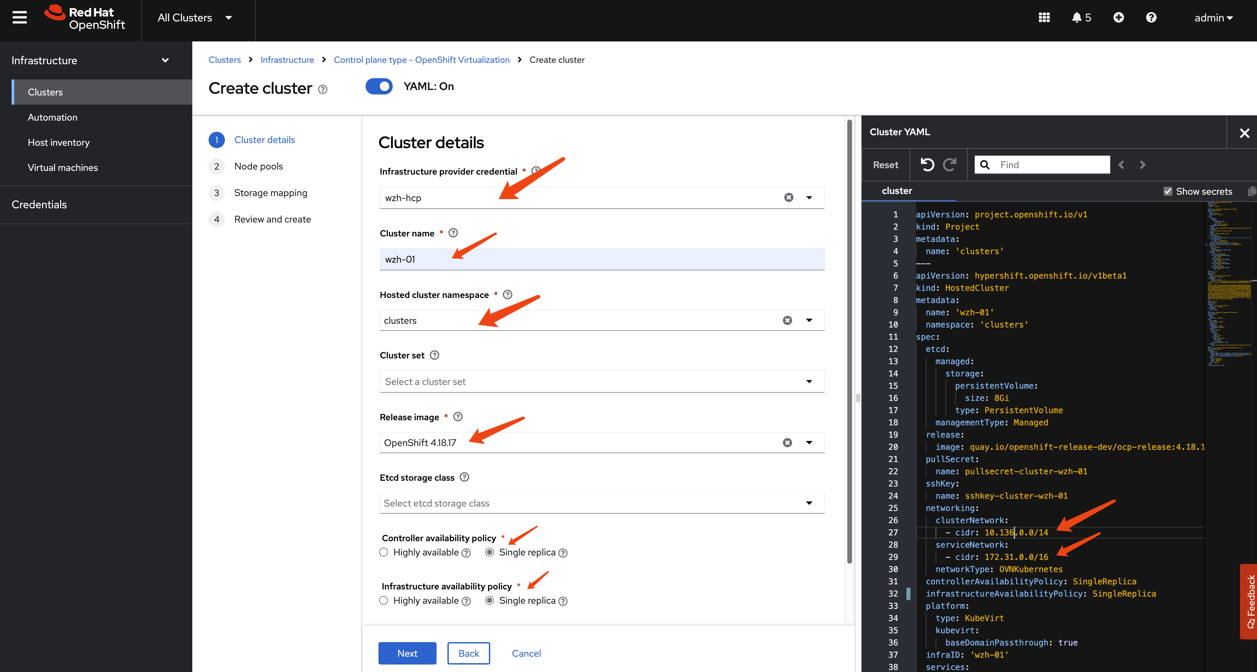Click the plus import icon in header
Screen dimensions: 1257x672
(x=1118, y=18)
